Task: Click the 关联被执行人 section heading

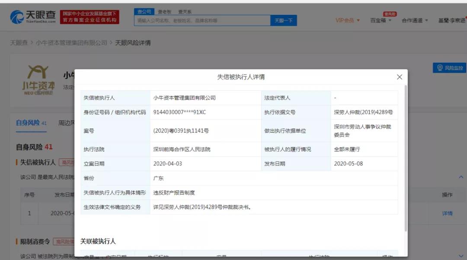Action: click(98, 241)
